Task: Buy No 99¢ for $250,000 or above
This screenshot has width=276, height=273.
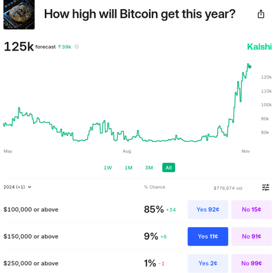Action: 251,263
